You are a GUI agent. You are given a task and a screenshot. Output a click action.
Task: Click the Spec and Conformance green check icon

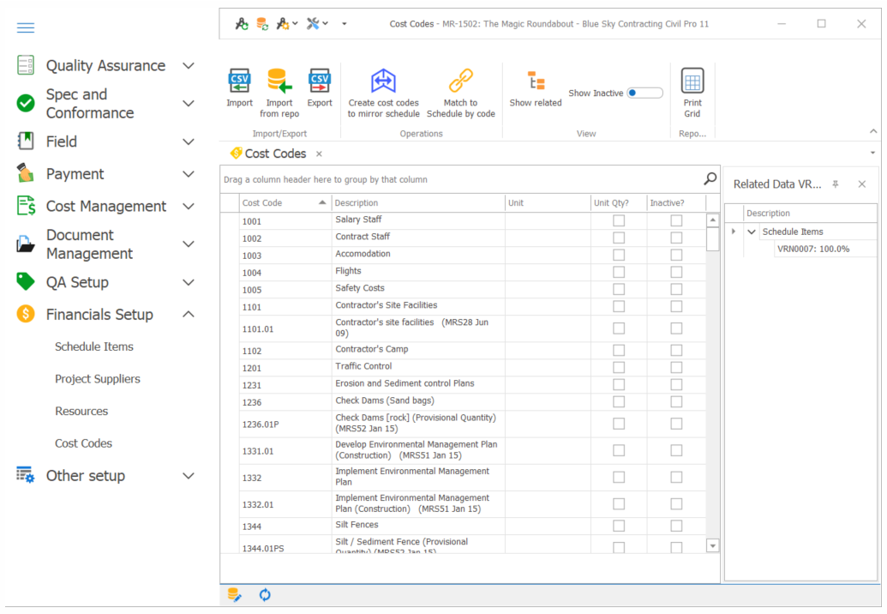tap(26, 103)
